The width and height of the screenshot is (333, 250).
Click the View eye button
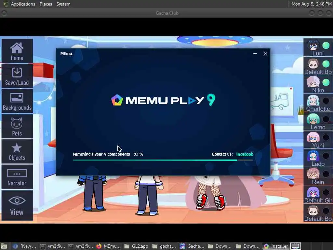tap(17, 205)
